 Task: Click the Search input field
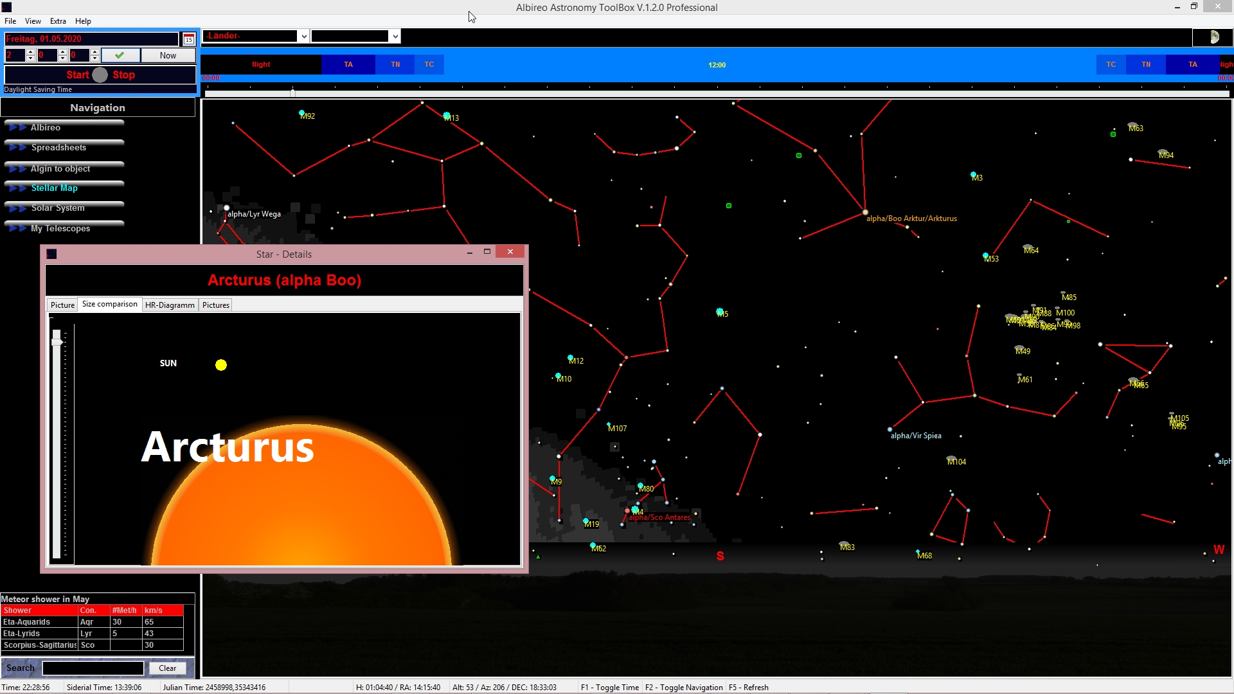click(93, 668)
